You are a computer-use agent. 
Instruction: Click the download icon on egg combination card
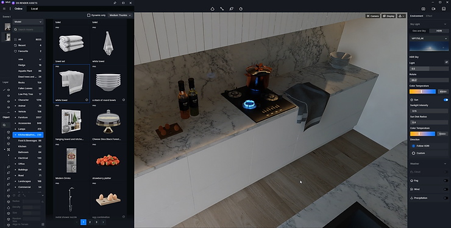point(124,217)
